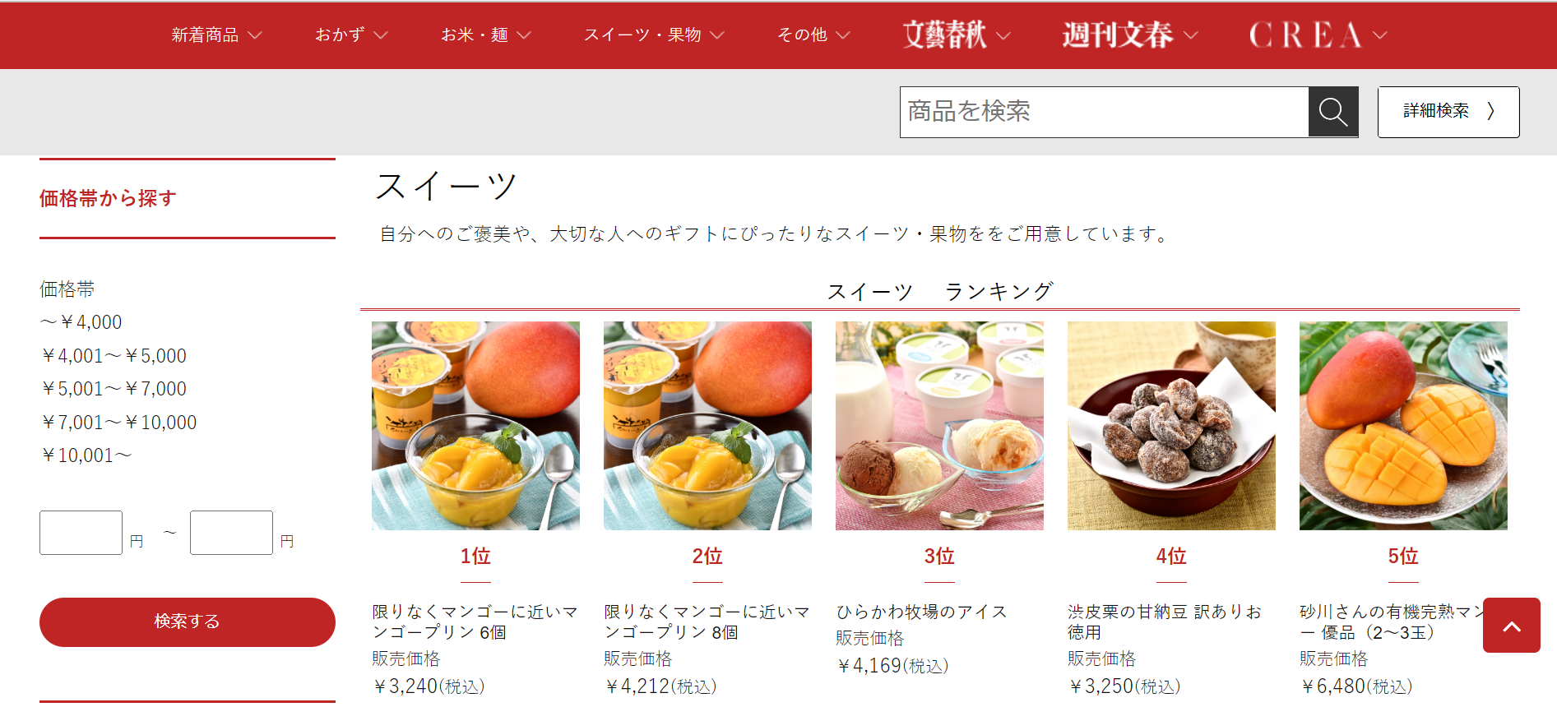Select the ￥10,001～ price range

coord(86,455)
